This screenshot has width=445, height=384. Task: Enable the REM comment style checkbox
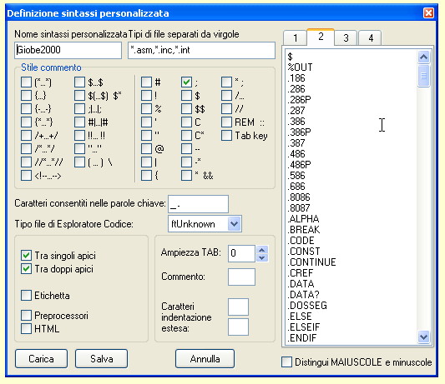226,122
